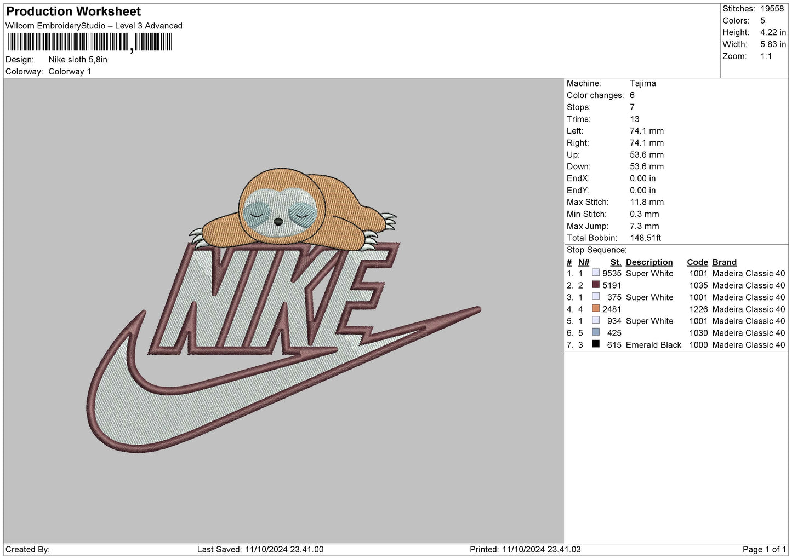This screenshot has width=792, height=559.
Task: Click the 'Color changes:' label
Action: (x=595, y=95)
